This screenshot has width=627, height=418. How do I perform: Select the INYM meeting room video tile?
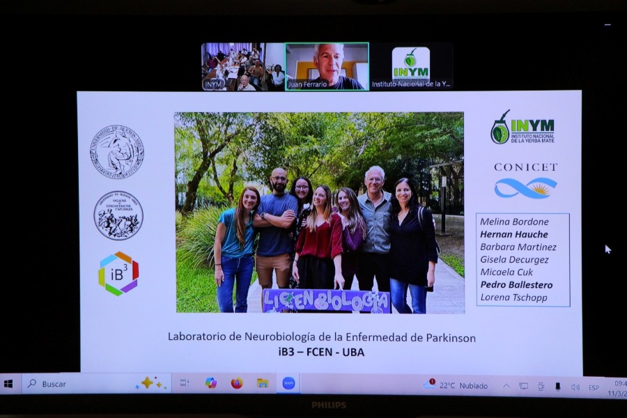click(x=243, y=67)
